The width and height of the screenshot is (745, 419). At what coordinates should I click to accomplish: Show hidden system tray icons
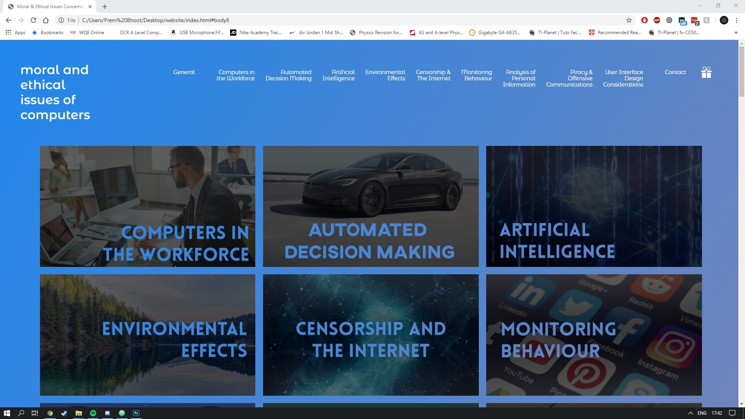pos(690,413)
